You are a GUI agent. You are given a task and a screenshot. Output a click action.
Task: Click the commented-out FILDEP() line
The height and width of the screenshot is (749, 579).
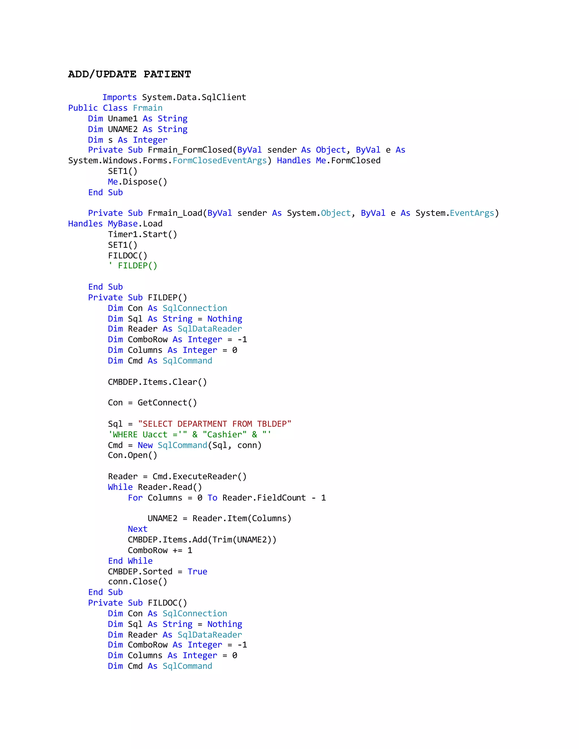(132, 266)
